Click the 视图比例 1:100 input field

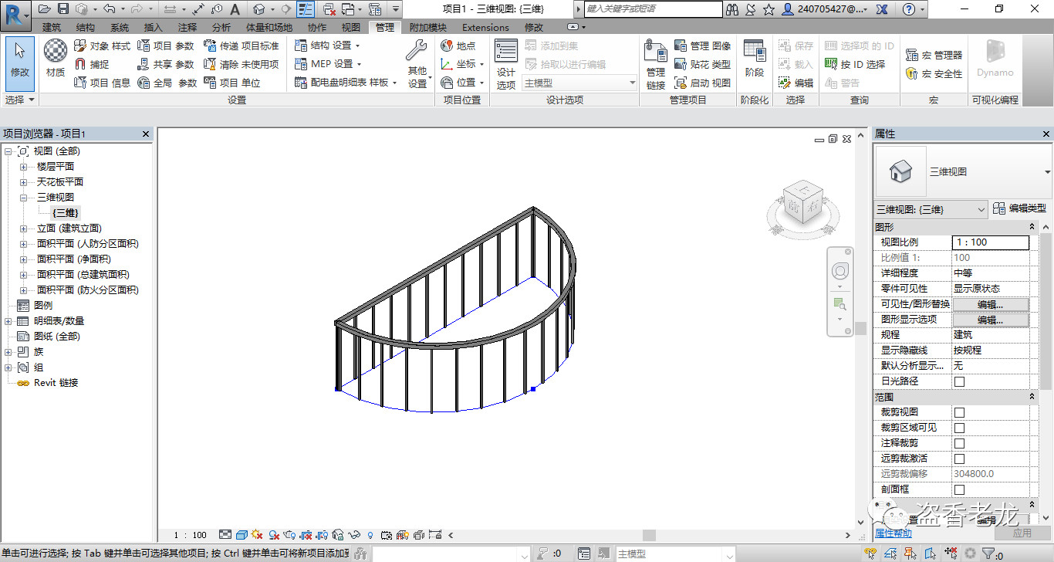(990, 242)
